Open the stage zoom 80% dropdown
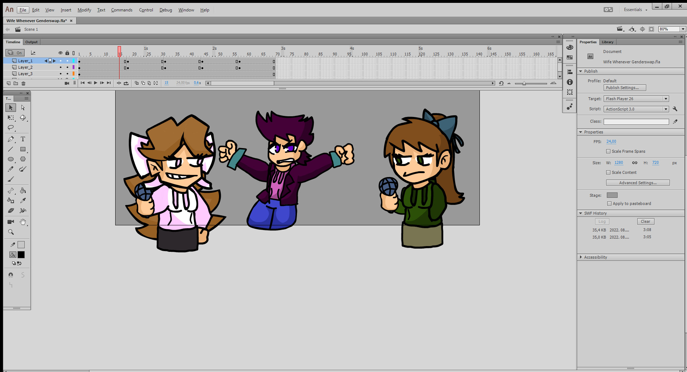This screenshot has height=372, width=687. click(683, 29)
